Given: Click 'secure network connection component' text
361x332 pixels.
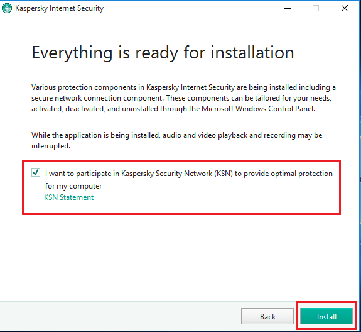Looking at the screenshot, I should [97, 98].
